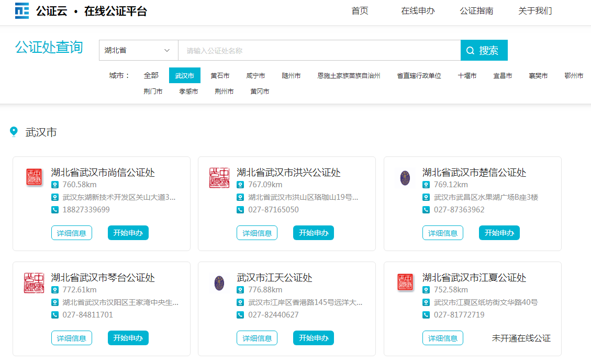Viewport: 591px width, 363px height.
Task: Open 详细信息 for 江夏公证处
Action: click(x=443, y=338)
